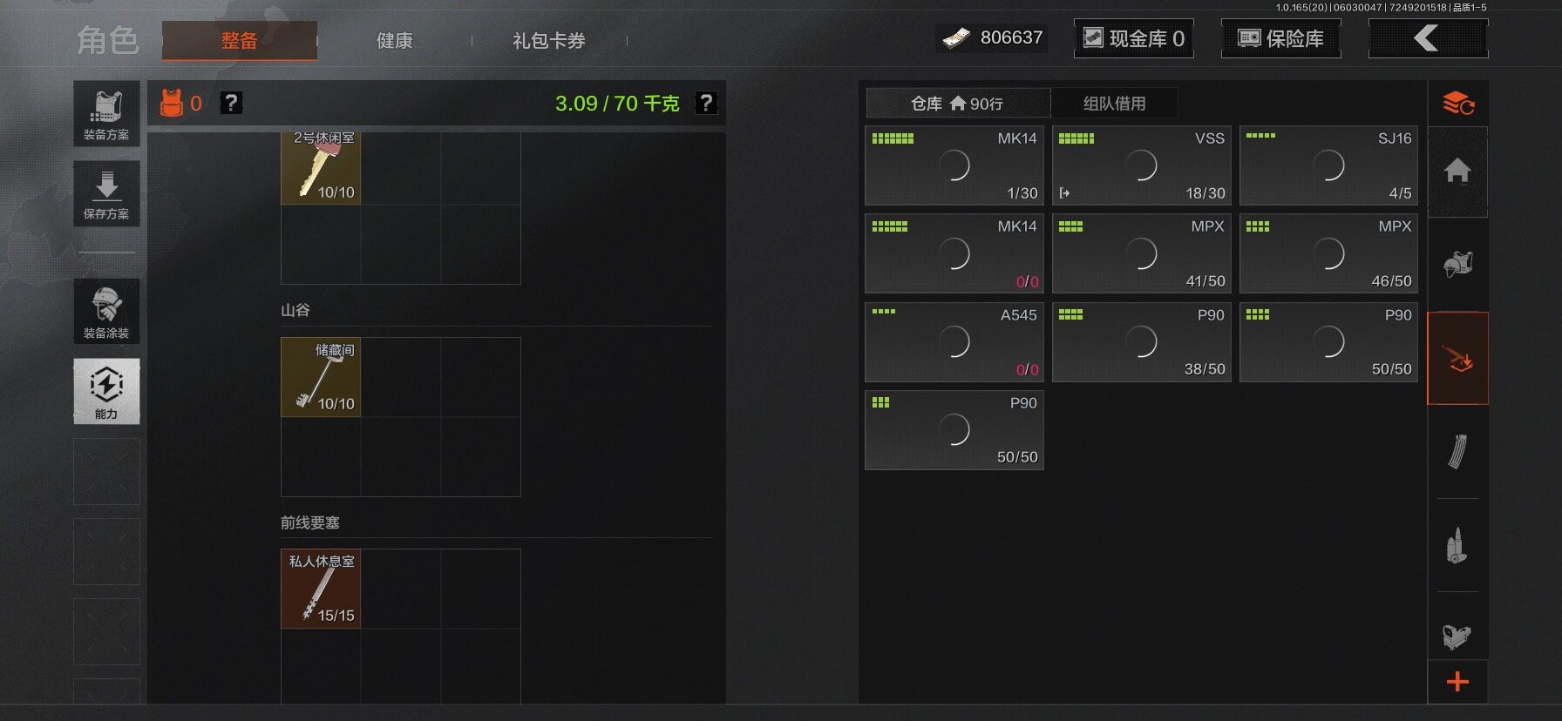Viewport: 1562px width, 721px height.
Task: Select the A545 0/0 weapon card
Action: (954, 342)
